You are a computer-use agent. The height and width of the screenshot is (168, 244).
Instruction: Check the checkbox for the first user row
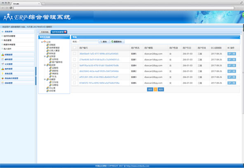click(x=75, y=54)
